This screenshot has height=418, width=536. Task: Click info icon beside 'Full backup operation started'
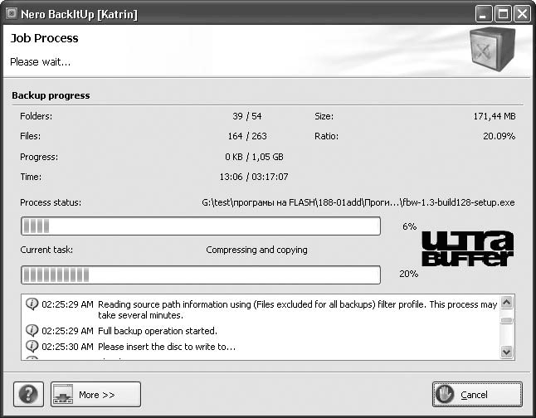(32, 331)
